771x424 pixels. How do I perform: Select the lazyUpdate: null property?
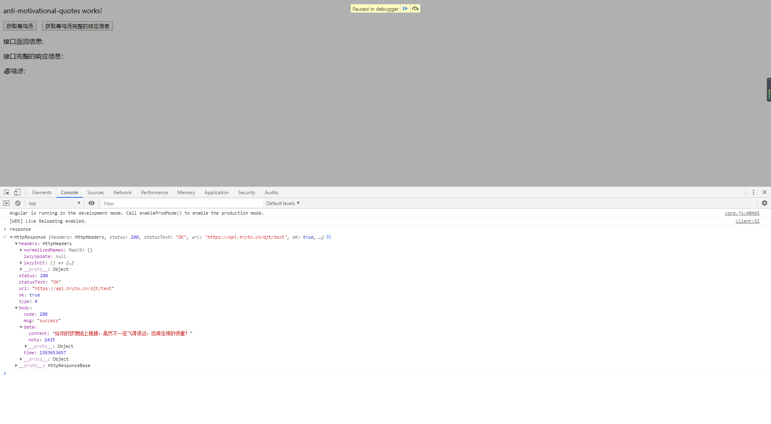coord(45,256)
